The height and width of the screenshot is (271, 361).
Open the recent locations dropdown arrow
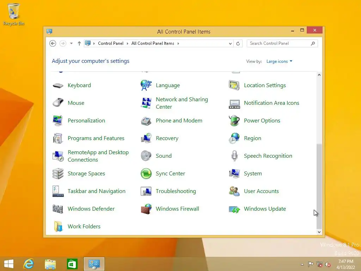point(71,43)
